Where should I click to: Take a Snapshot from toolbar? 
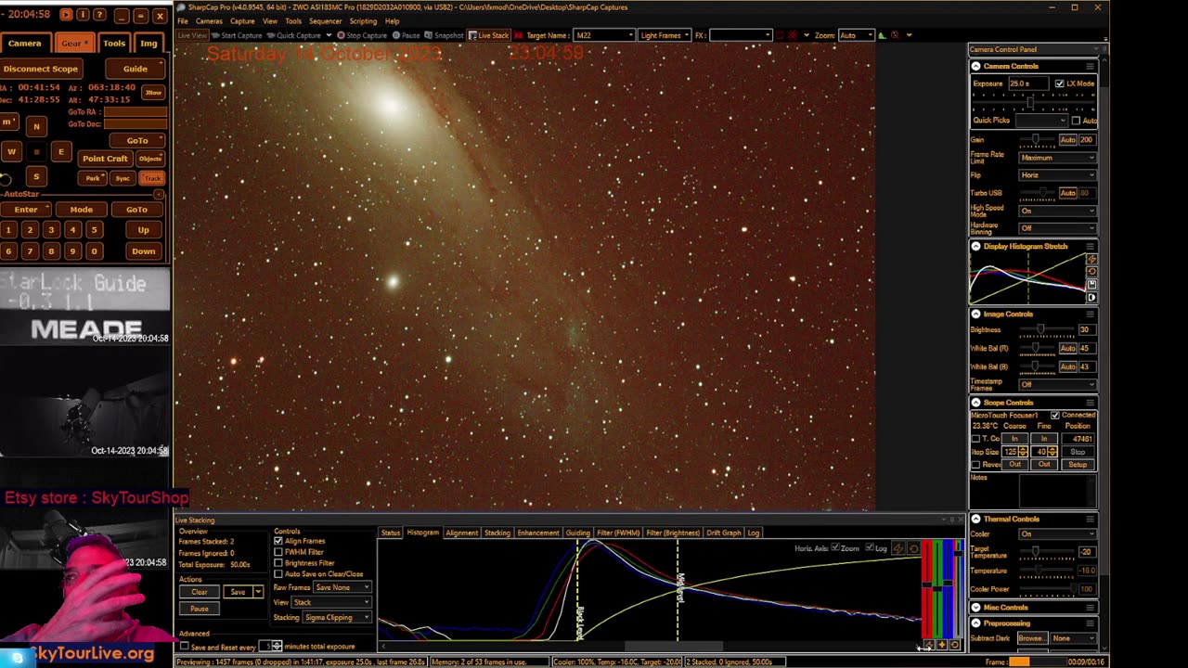[445, 35]
